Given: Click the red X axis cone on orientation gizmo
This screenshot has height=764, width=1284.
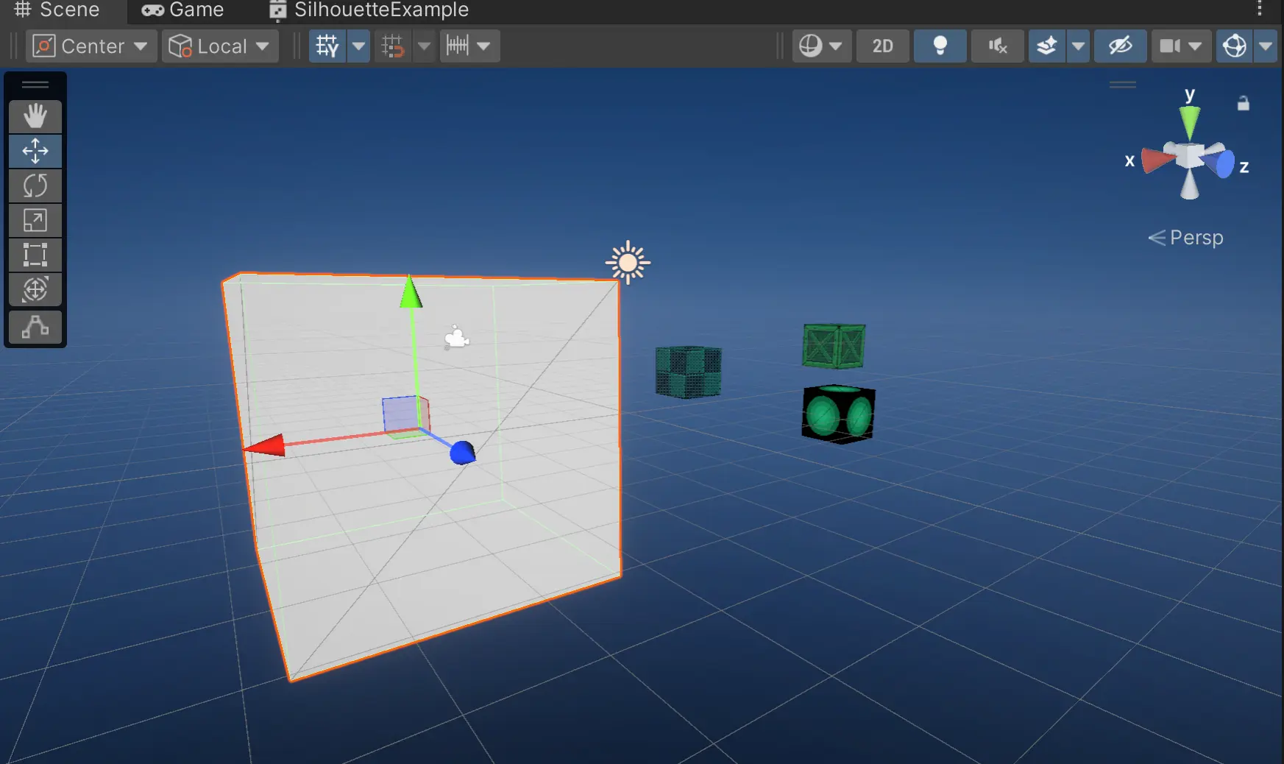Looking at the screenshot, I should [1158, 160].
